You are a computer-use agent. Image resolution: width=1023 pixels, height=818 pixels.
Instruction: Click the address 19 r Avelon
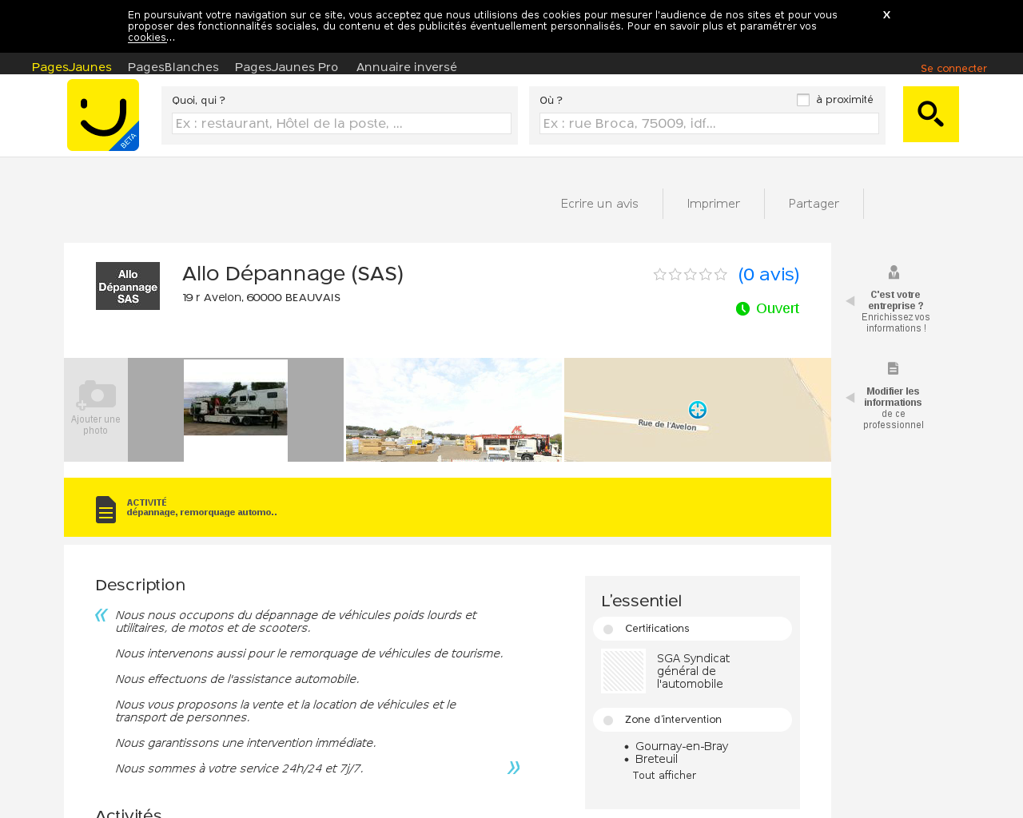click(261, 297)
